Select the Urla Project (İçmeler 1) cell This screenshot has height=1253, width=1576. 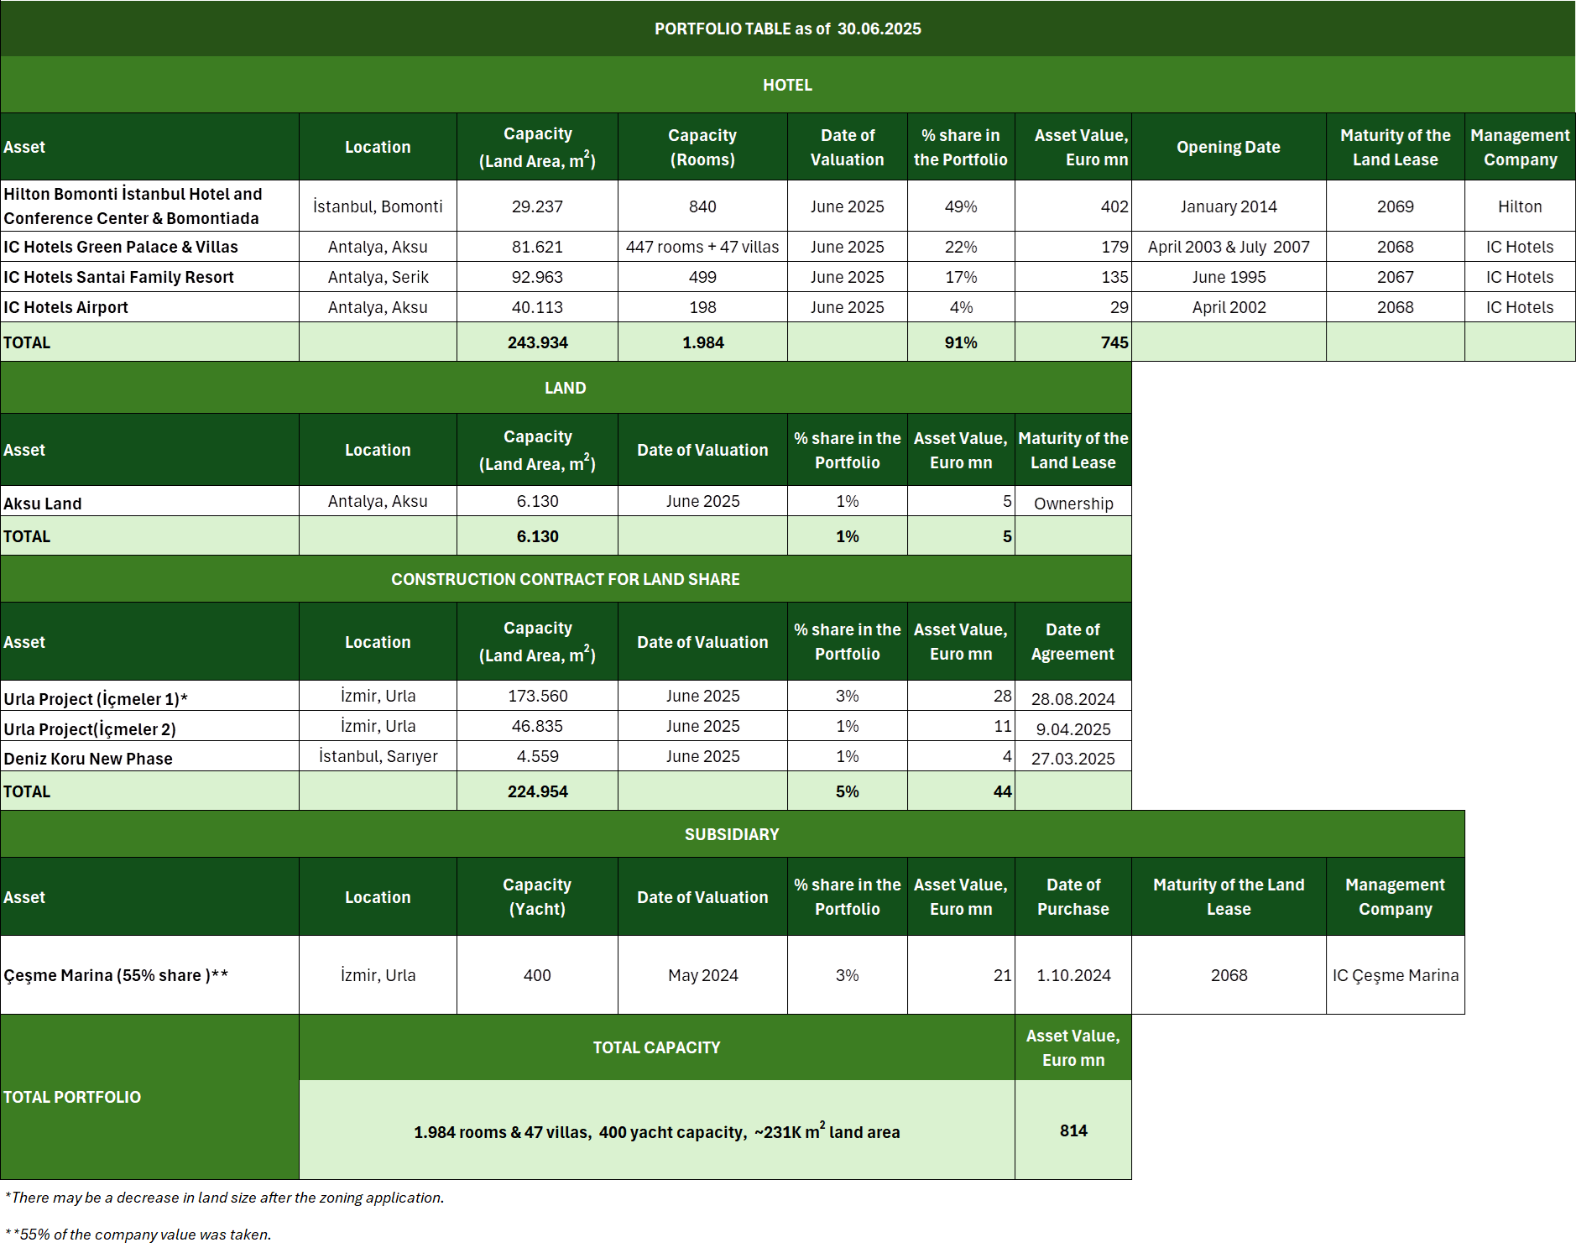(149, 698)
